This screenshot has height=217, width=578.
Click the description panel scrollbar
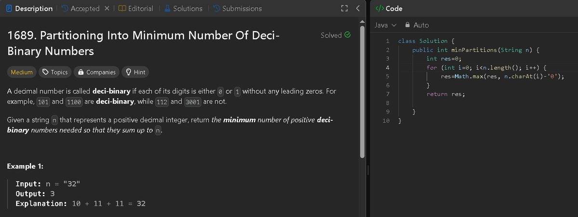pos(363,91)
